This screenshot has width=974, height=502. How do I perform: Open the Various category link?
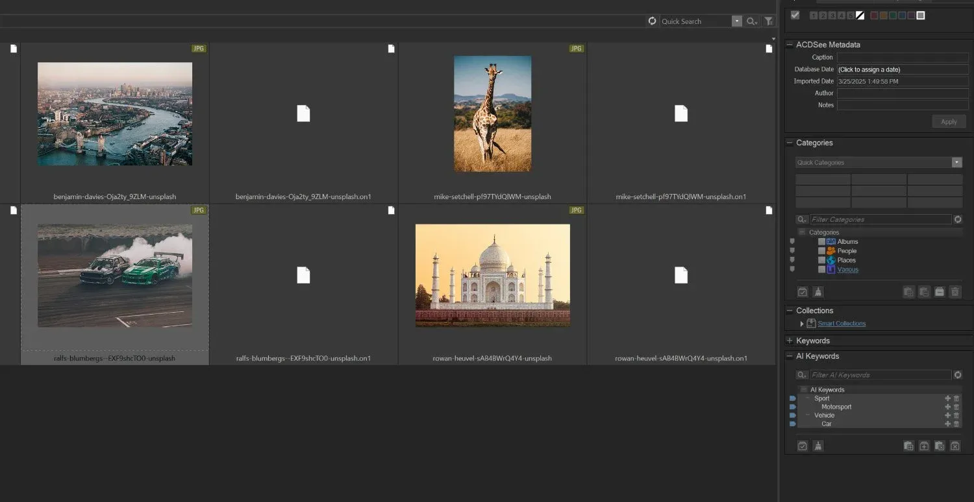pos(847,269)
